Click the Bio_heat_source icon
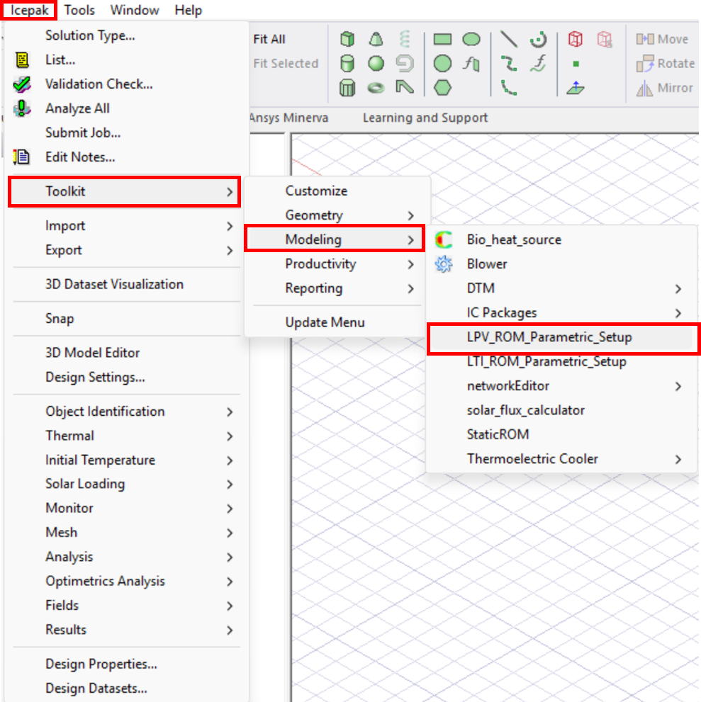The height and width of the screenshot is (702, 701). point(444,239)
